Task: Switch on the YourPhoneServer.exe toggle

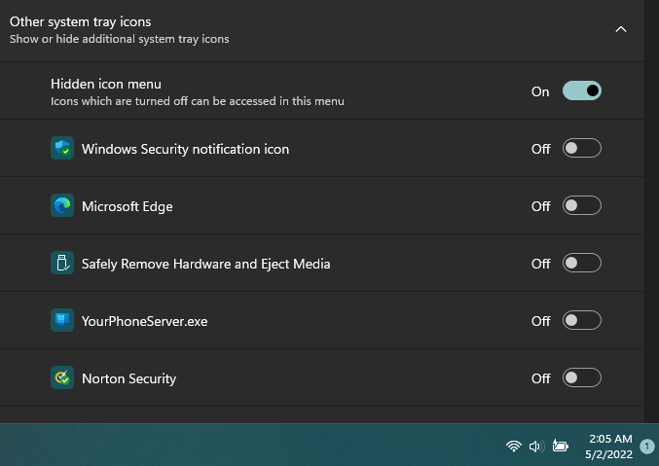Action: 582,321
